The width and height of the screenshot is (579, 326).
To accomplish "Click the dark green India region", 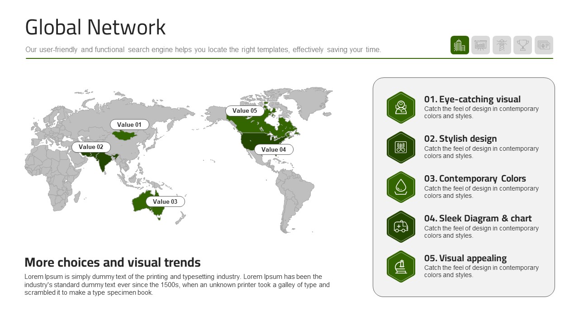I will coord(103,162).
